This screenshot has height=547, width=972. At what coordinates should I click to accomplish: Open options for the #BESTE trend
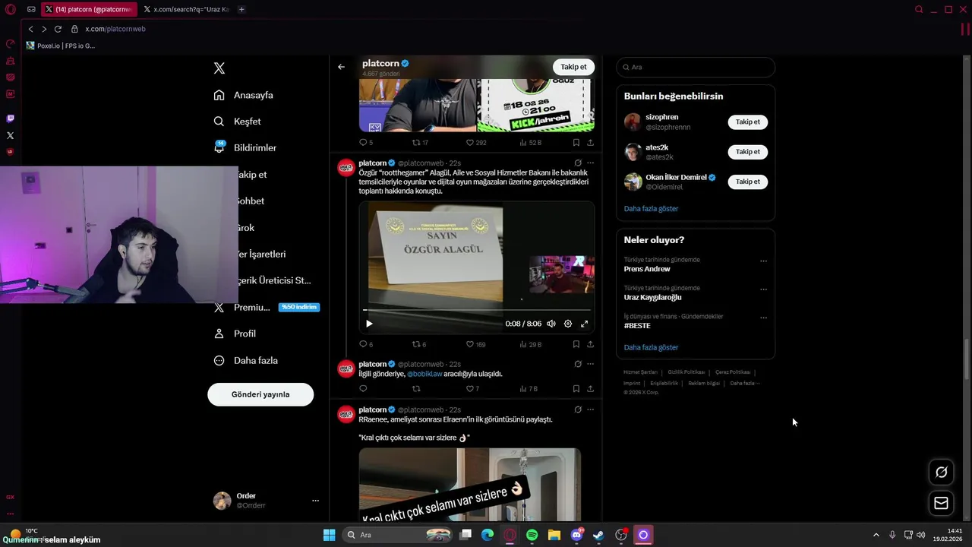coord(763,318)
